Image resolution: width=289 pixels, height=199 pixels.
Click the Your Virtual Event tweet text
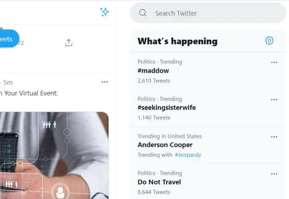point(29,93)
